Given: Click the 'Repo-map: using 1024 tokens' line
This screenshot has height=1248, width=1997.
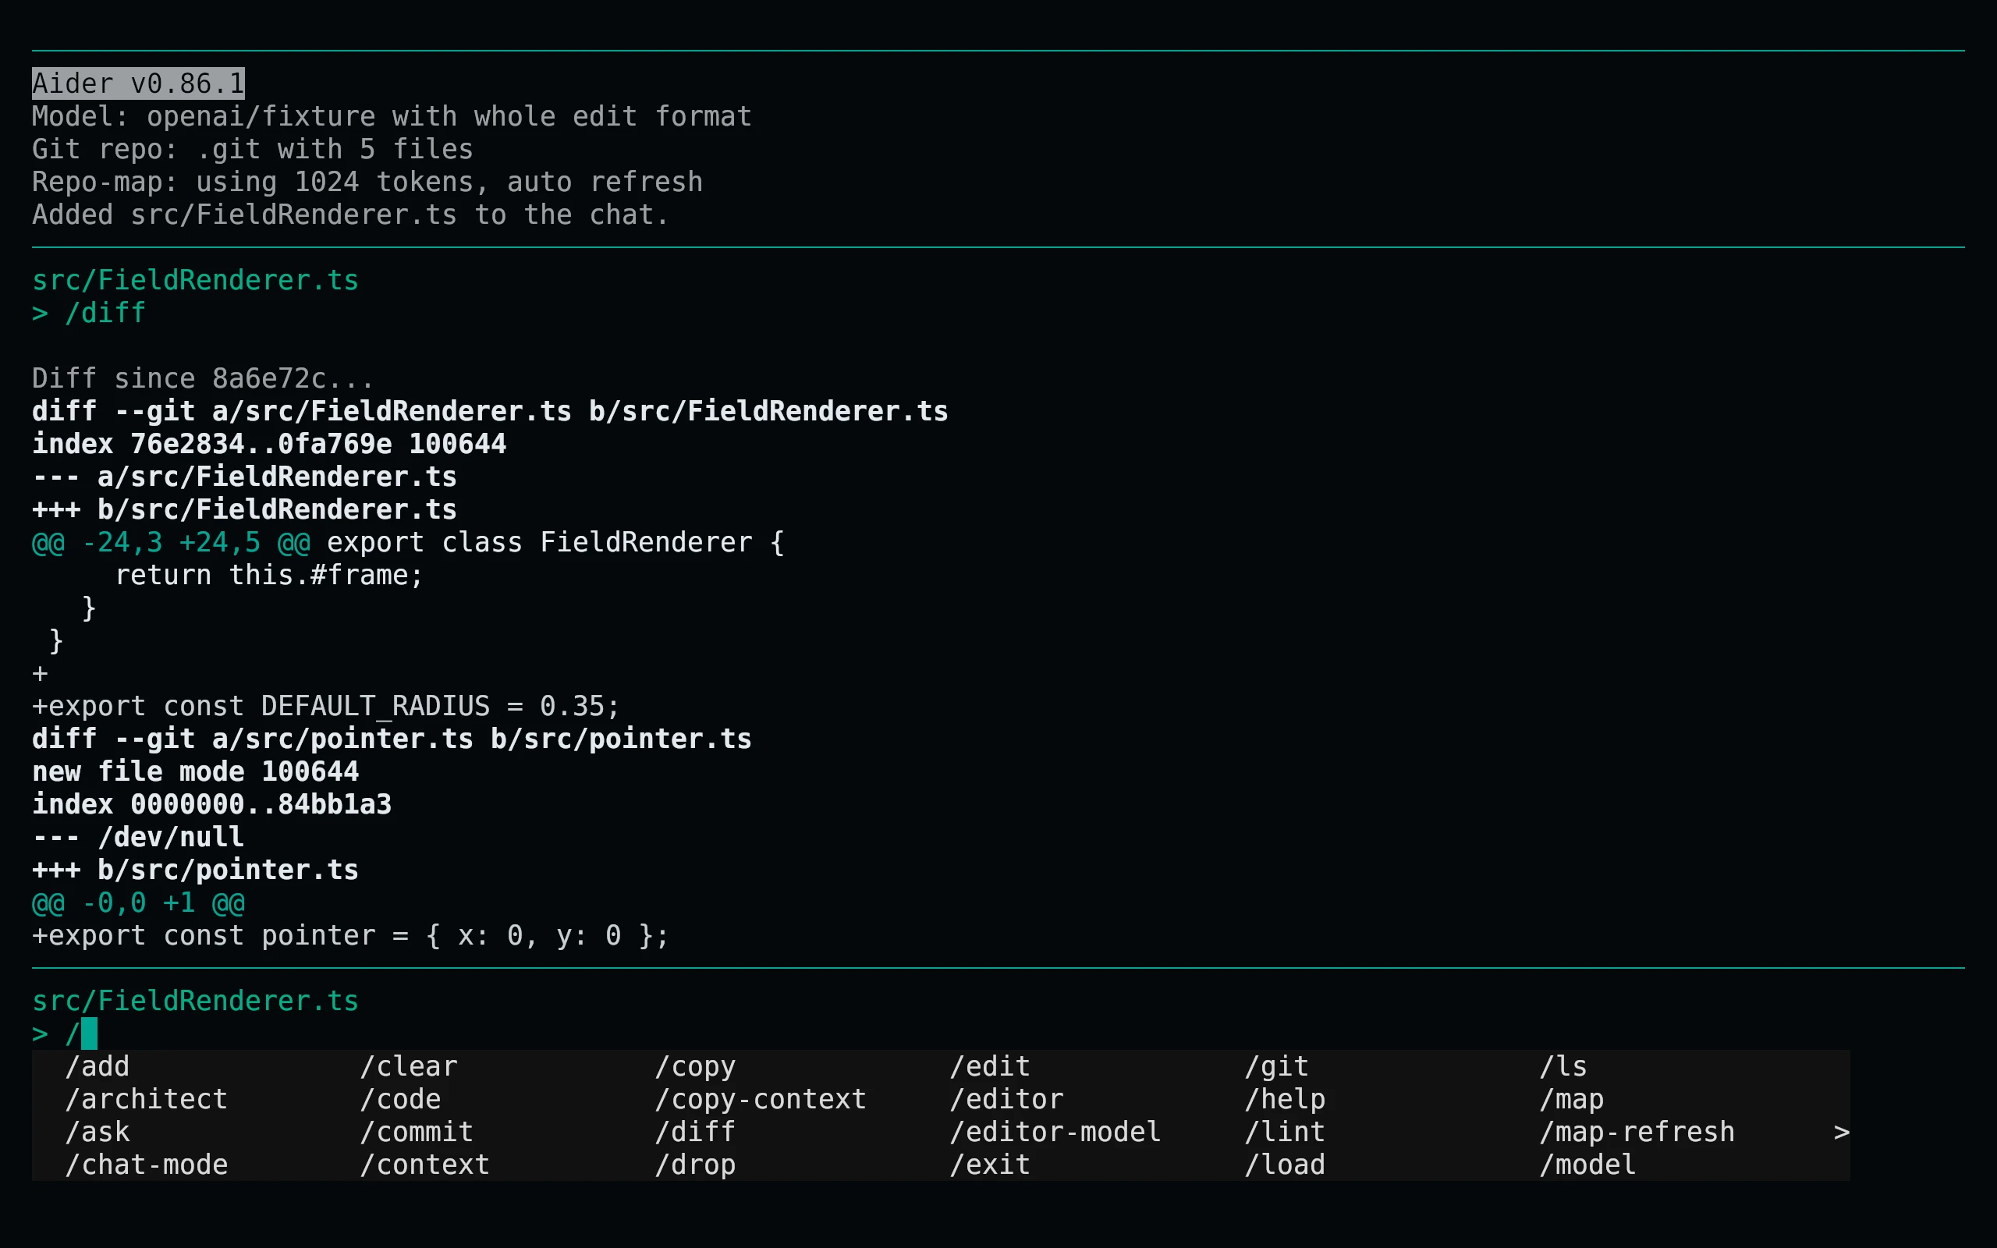Looking at the screenshot, I should coord(367,182).
